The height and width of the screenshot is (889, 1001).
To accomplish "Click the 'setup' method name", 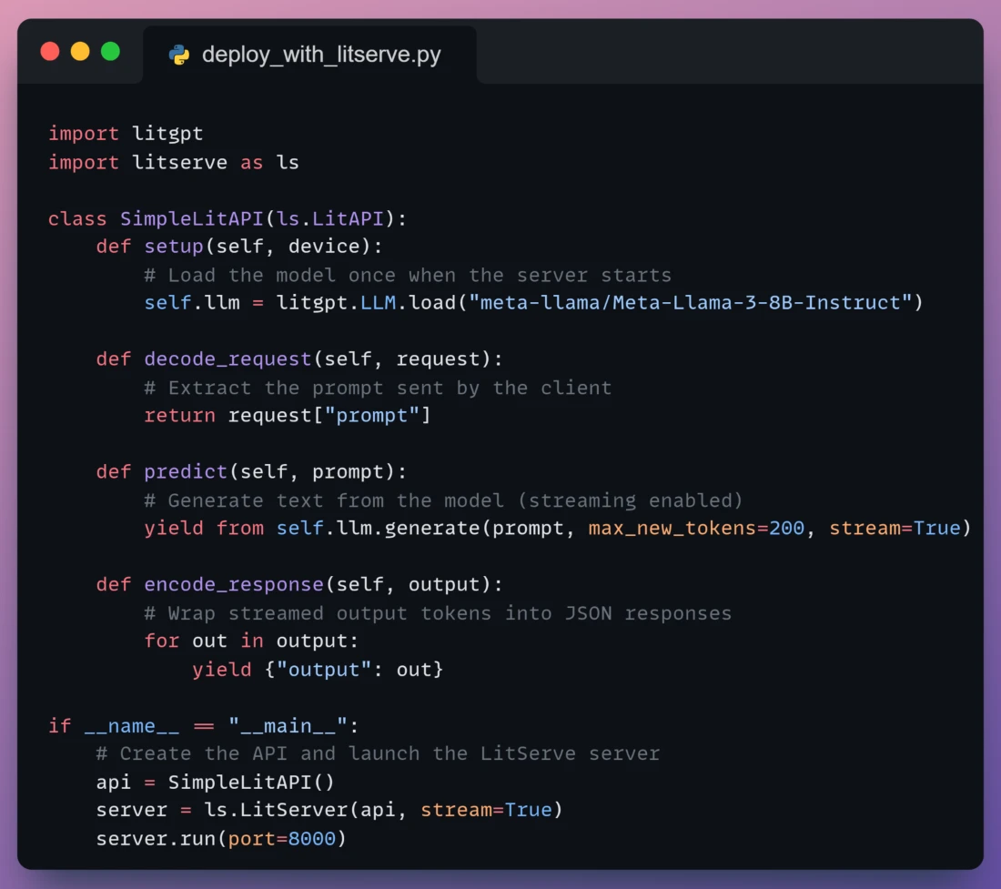I will (174, 247).
